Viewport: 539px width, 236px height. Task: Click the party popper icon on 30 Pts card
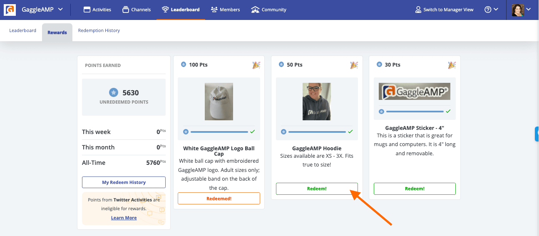(x=452, y=65)
